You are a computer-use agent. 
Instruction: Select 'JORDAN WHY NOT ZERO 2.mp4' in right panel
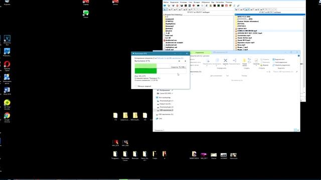249,33
